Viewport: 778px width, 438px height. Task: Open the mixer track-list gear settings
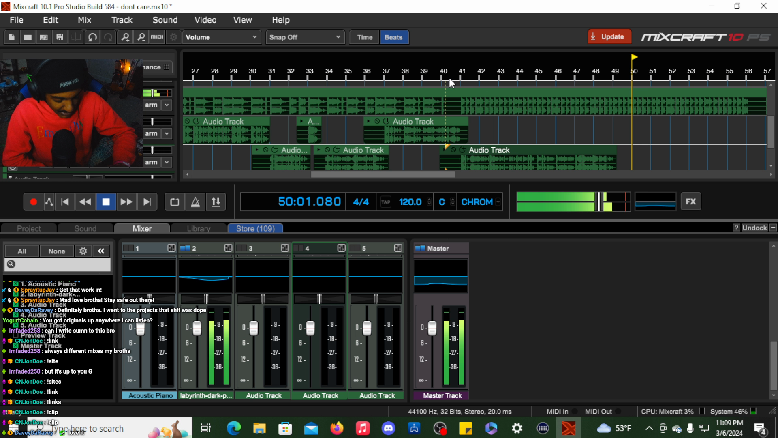pyautogui.click(x=83, y=251)
